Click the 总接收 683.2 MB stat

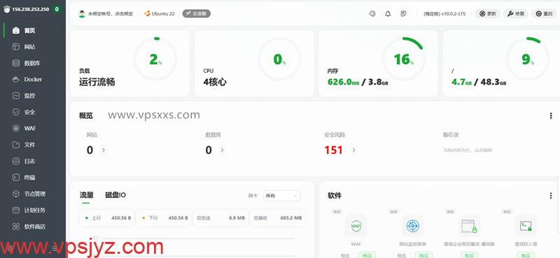pos(277,217)
